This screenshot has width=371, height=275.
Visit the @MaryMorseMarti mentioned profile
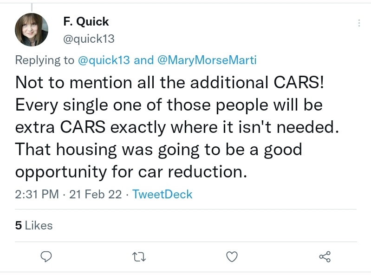(x=207, y=60)
